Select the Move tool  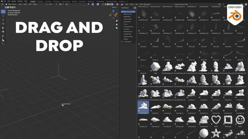coord(3,20)
